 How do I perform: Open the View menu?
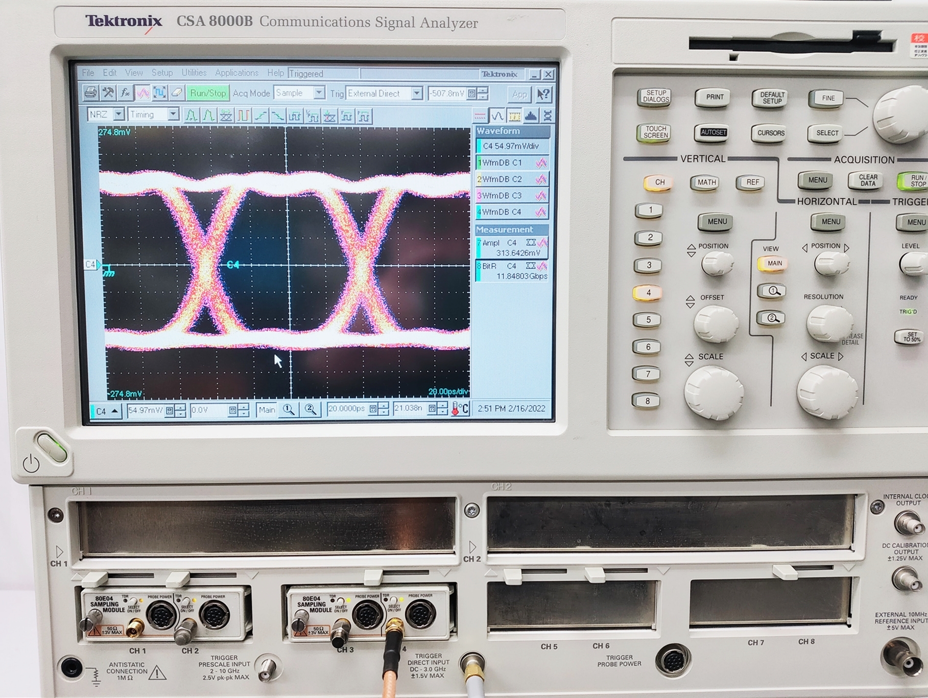point(134,73)
